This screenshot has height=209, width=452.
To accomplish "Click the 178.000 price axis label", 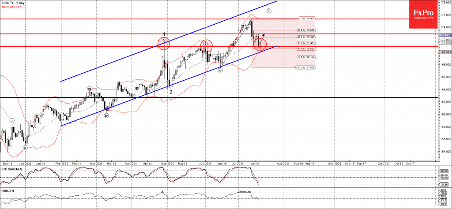I will [445, 2].
